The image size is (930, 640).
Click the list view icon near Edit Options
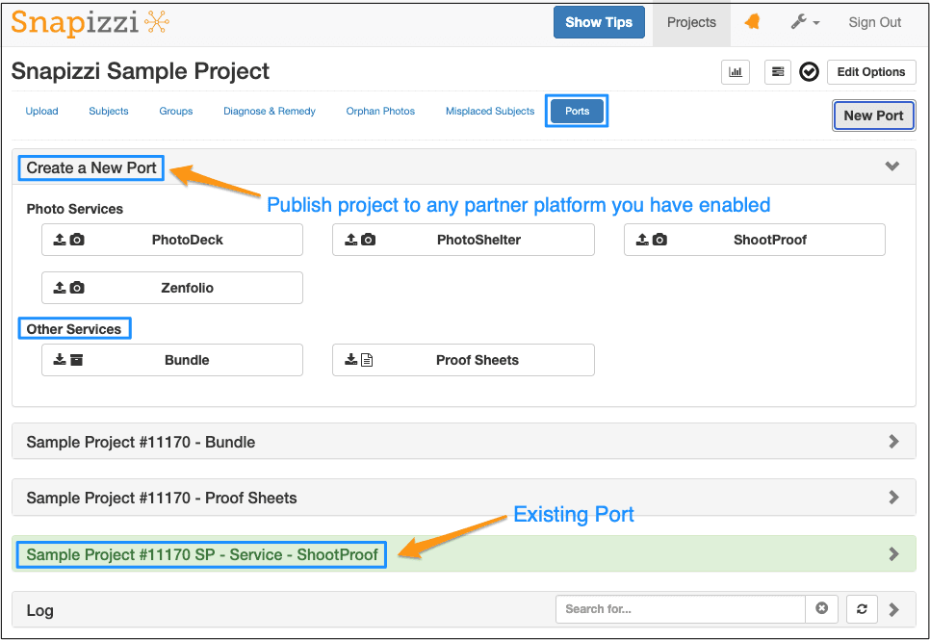(x=778, y=72)
